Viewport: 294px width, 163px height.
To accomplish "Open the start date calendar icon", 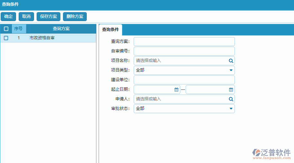I will (x=176, y=90).
